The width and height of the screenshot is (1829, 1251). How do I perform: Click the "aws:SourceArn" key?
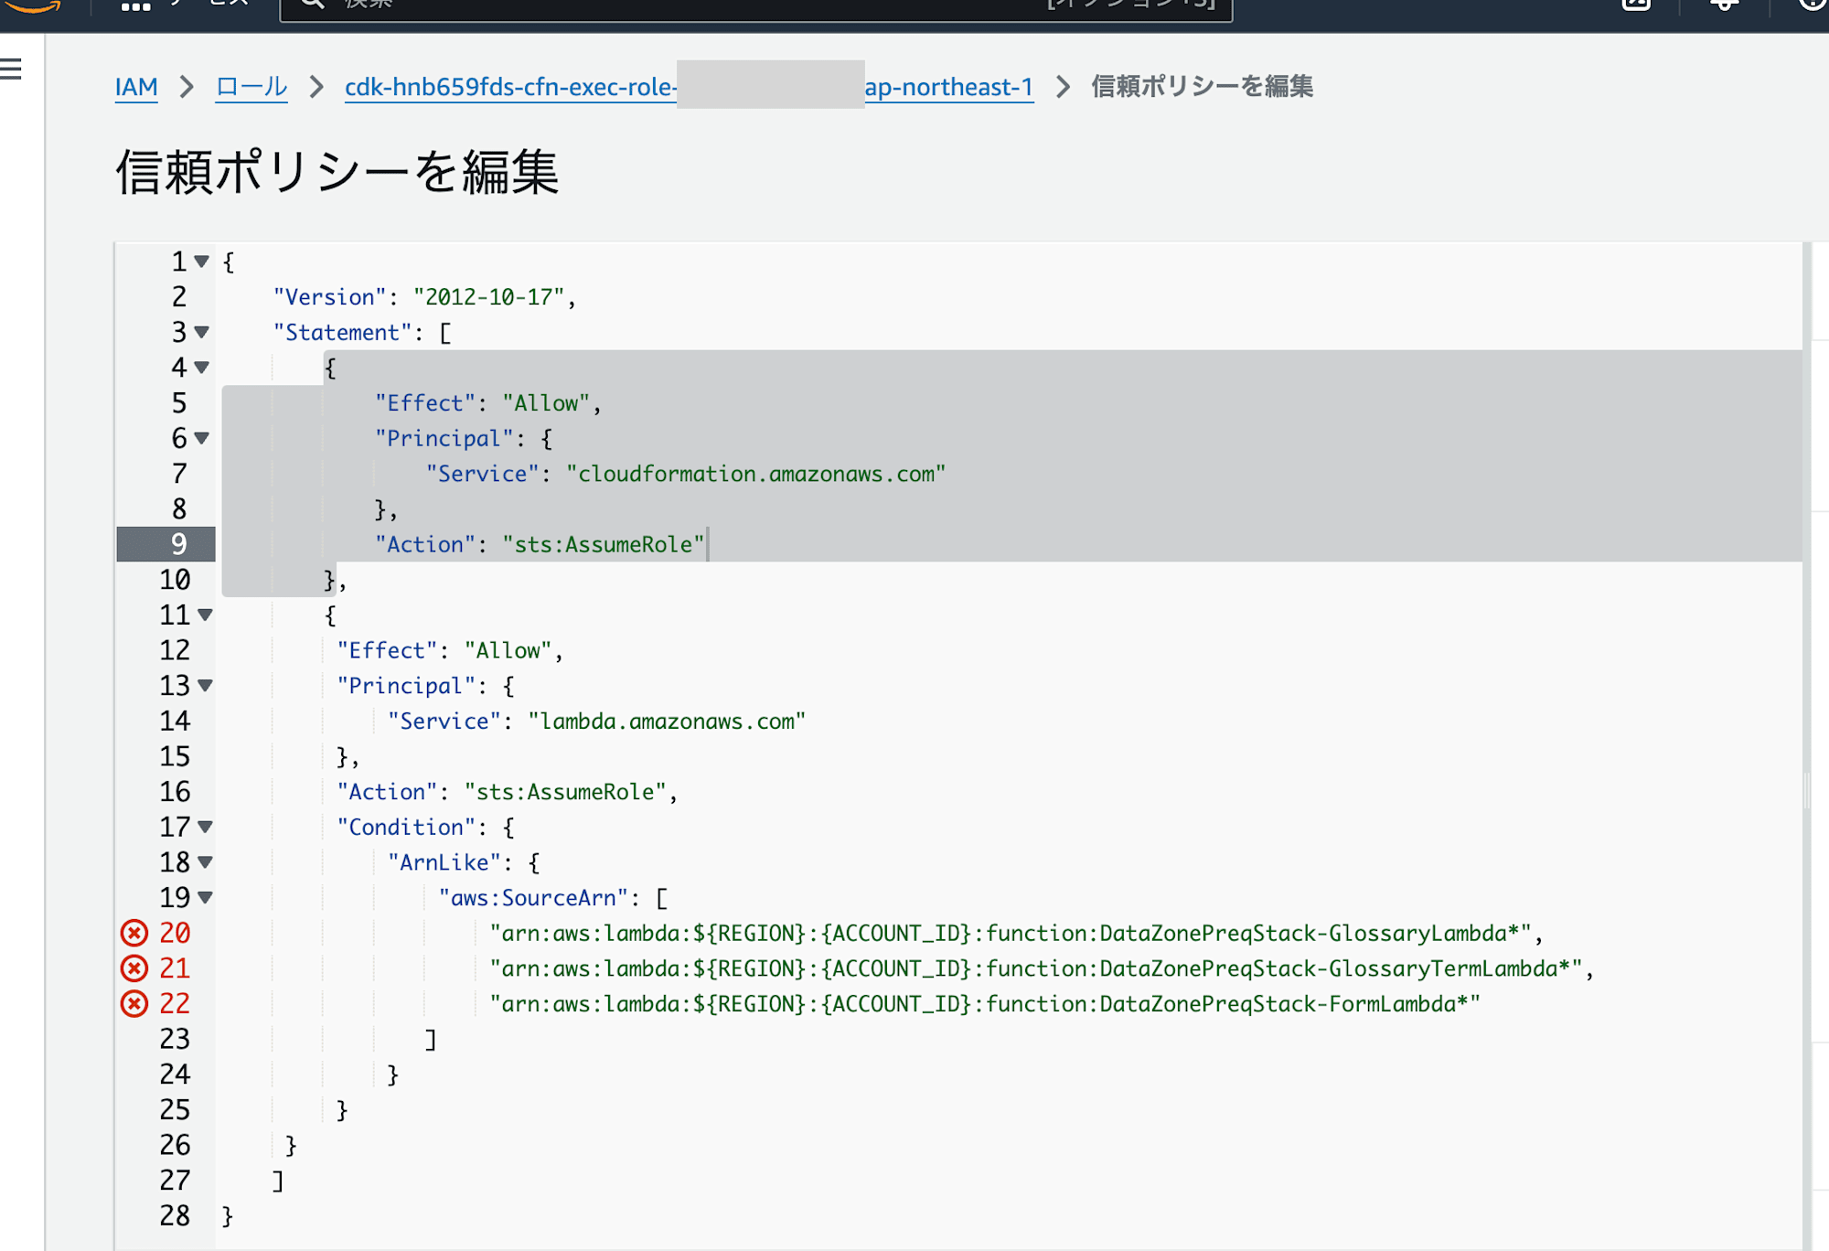click(534, 898)
